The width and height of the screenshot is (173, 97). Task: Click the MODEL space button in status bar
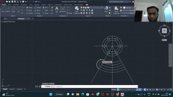click(x=114, y=89)
